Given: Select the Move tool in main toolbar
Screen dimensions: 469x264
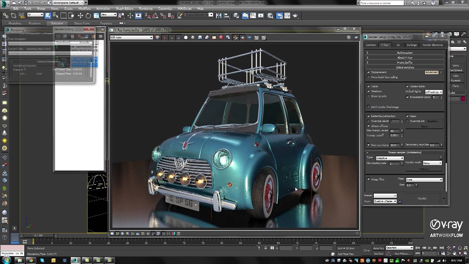Looking at the screenshot, I should point(80,15).
